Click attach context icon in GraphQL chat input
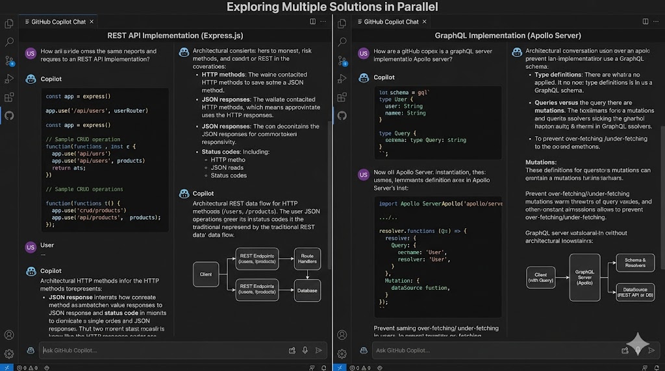Viewport: 665px width, 371px height. pyautogui.click(x=625, y=350)
